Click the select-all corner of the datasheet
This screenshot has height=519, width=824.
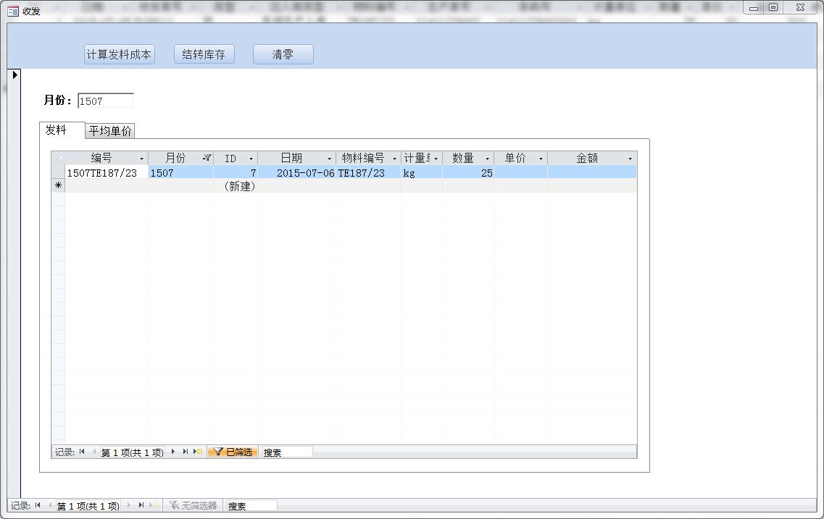[58, 158]
